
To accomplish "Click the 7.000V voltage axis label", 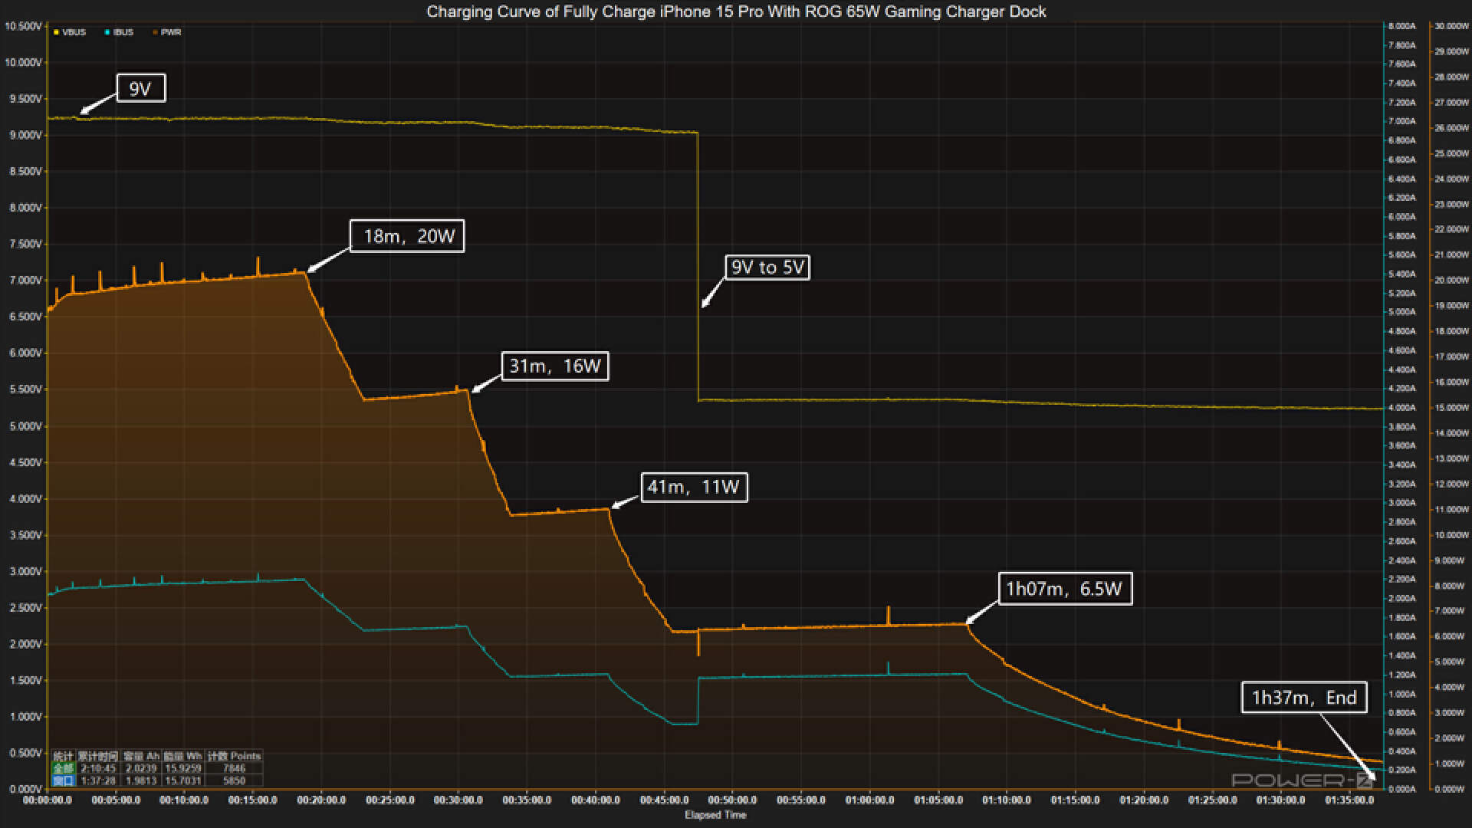I will (25, 281).
